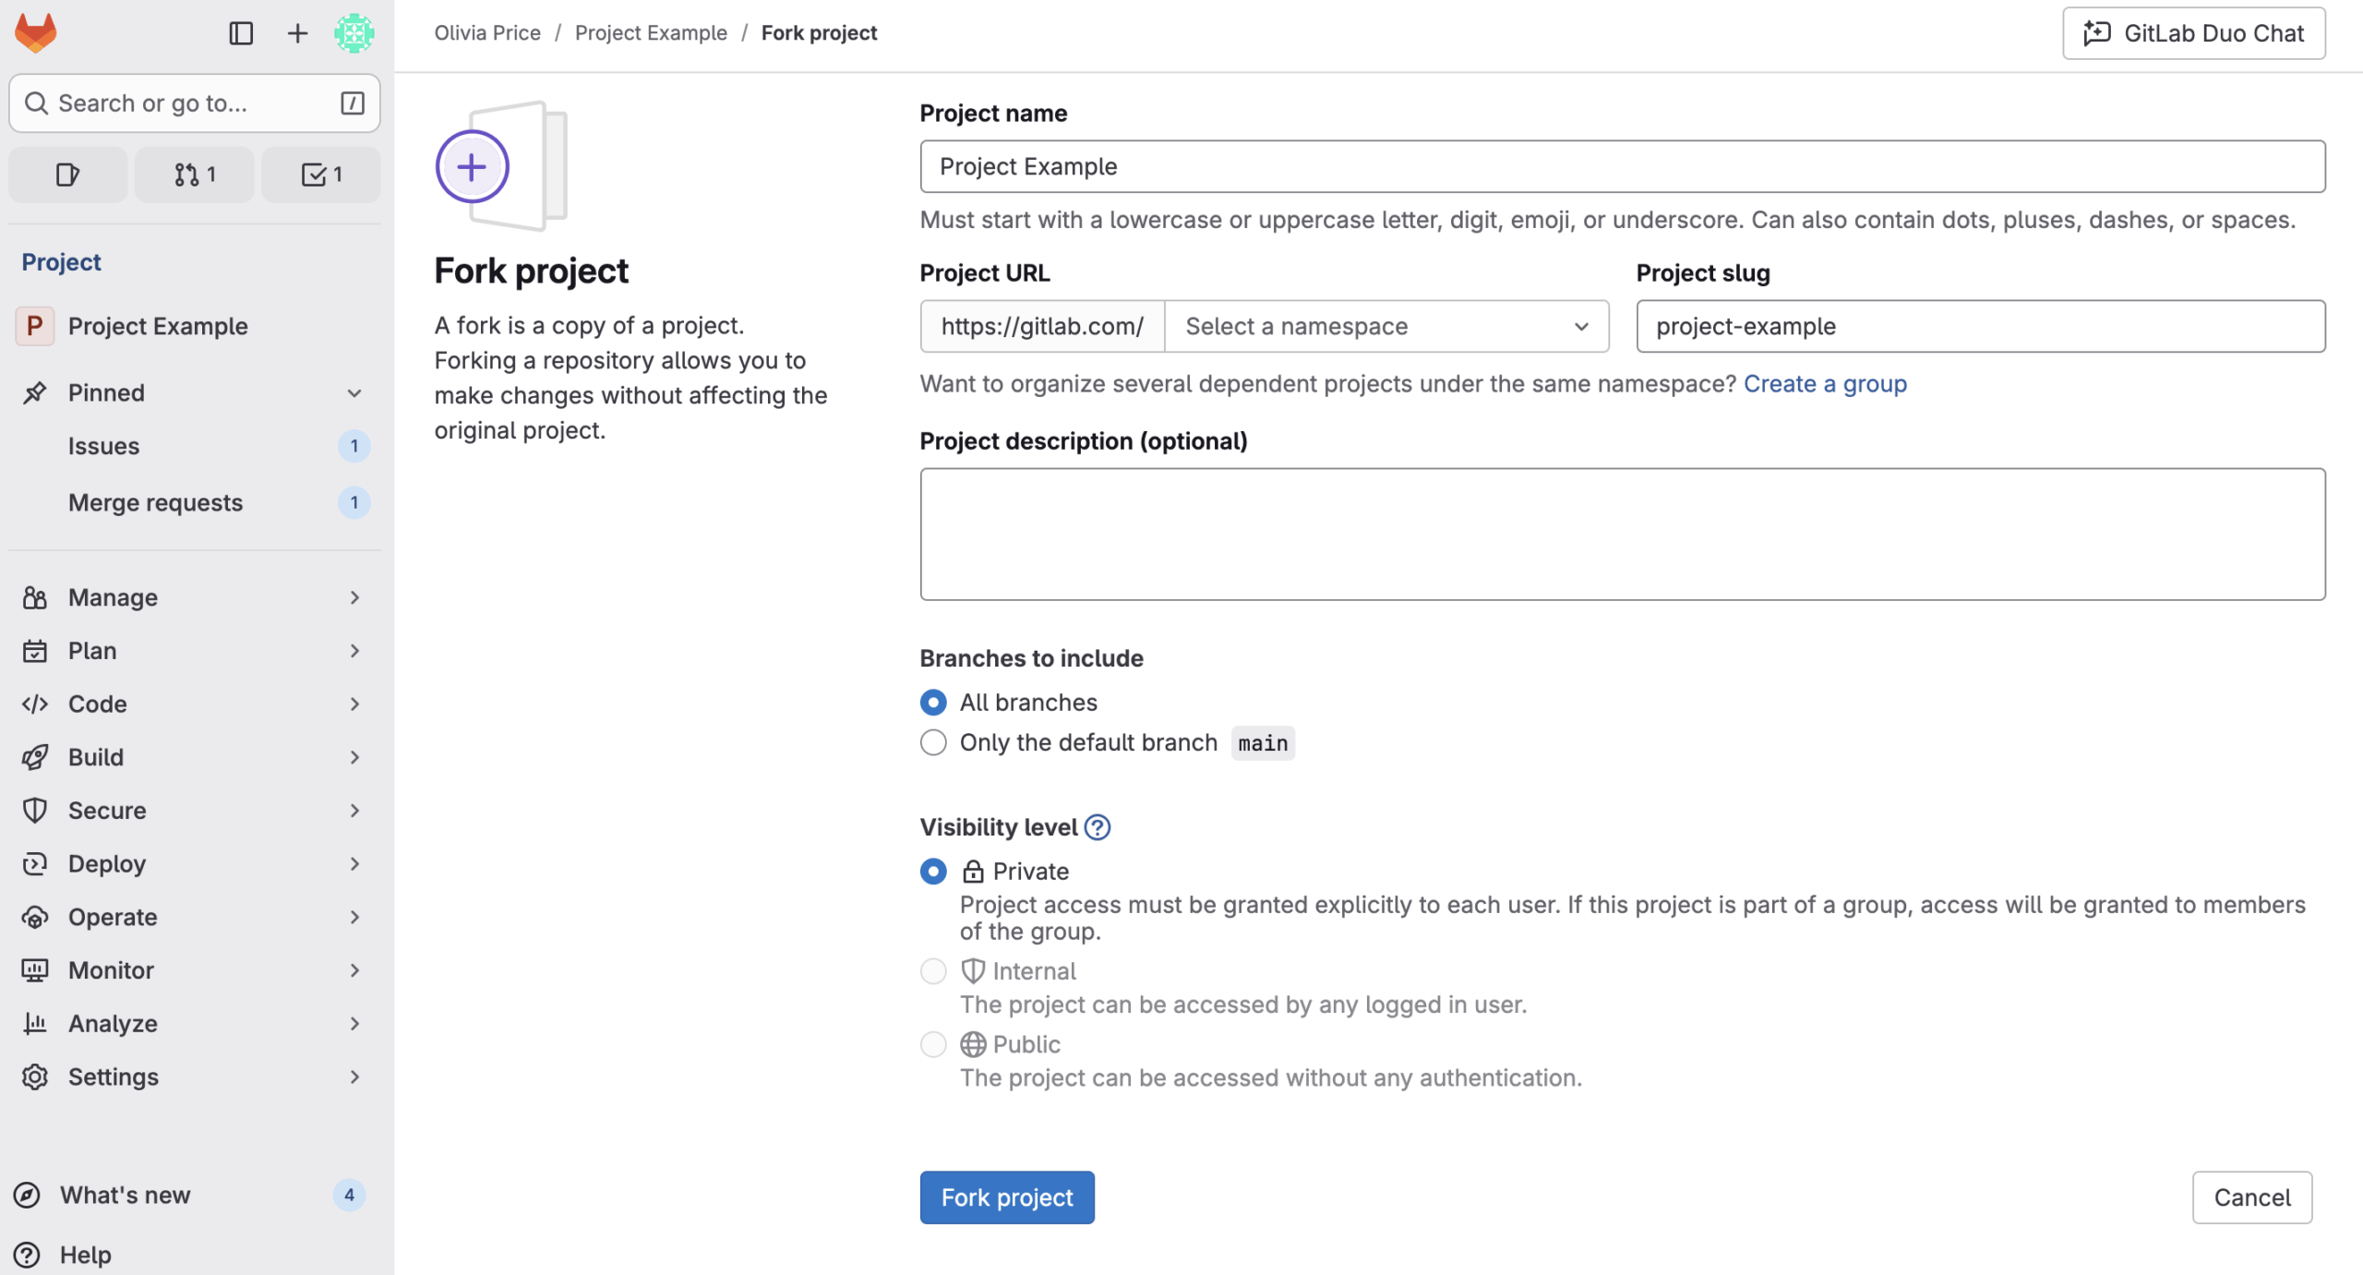Click the blue Fork project button

(1007, 1197)
